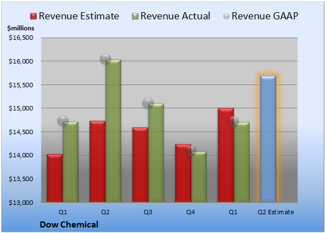Select the green Q4 actual bar
The height and width of the screenshot is (233, 325).
tap(199, 177)
